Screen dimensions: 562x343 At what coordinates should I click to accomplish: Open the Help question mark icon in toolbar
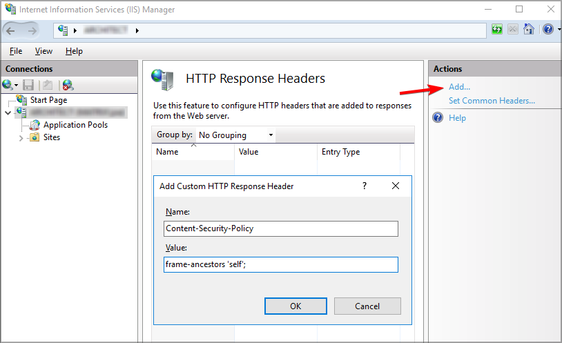548,29
